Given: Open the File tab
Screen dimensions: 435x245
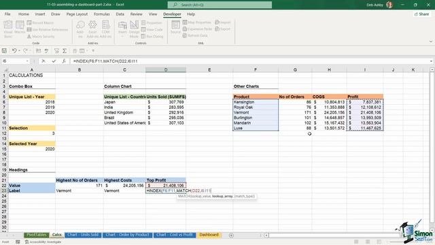Looking at the screenshot, I should click(7, 14).
